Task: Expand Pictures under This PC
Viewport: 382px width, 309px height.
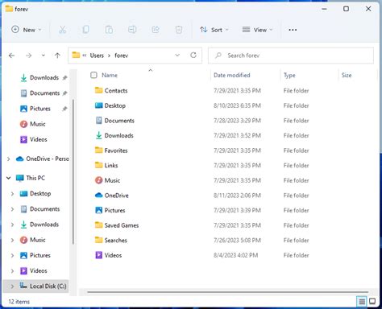Action: tap(12, 255)
